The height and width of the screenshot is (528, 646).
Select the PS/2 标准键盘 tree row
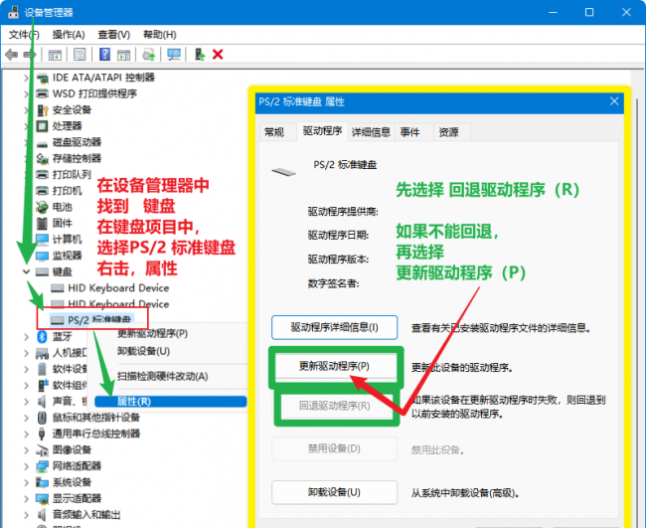pyautogui.click(x=90, y=320)
